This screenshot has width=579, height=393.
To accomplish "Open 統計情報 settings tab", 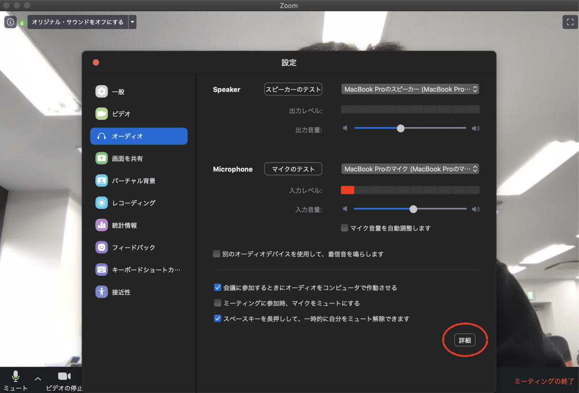I will (139, 225).
